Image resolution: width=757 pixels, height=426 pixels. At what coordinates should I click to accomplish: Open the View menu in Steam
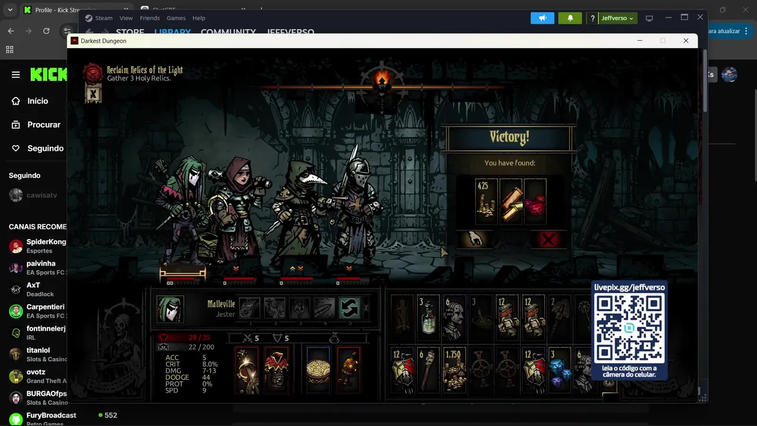pos(126,18)
